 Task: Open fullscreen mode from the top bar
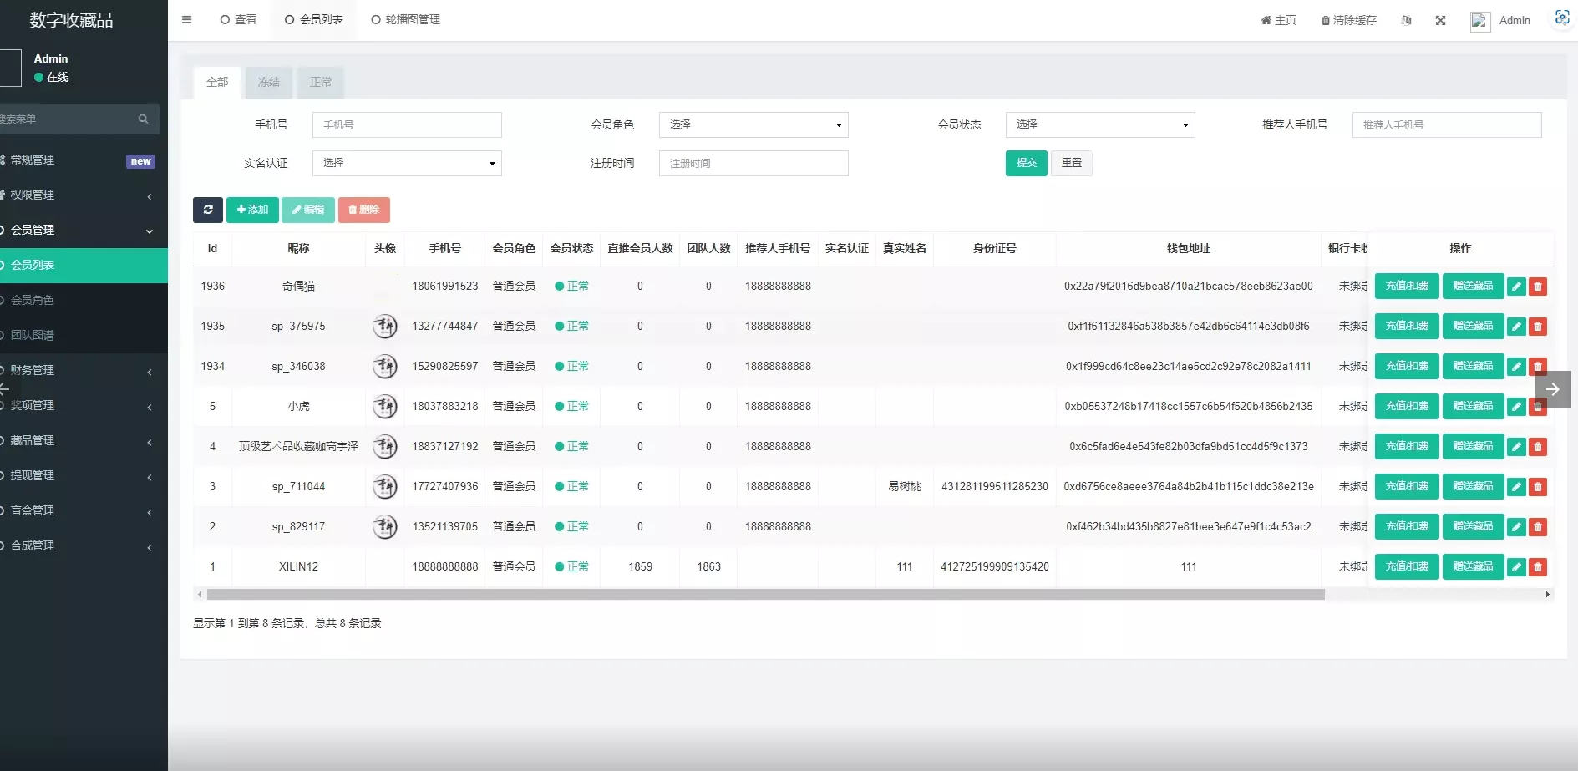(1440, 20)
